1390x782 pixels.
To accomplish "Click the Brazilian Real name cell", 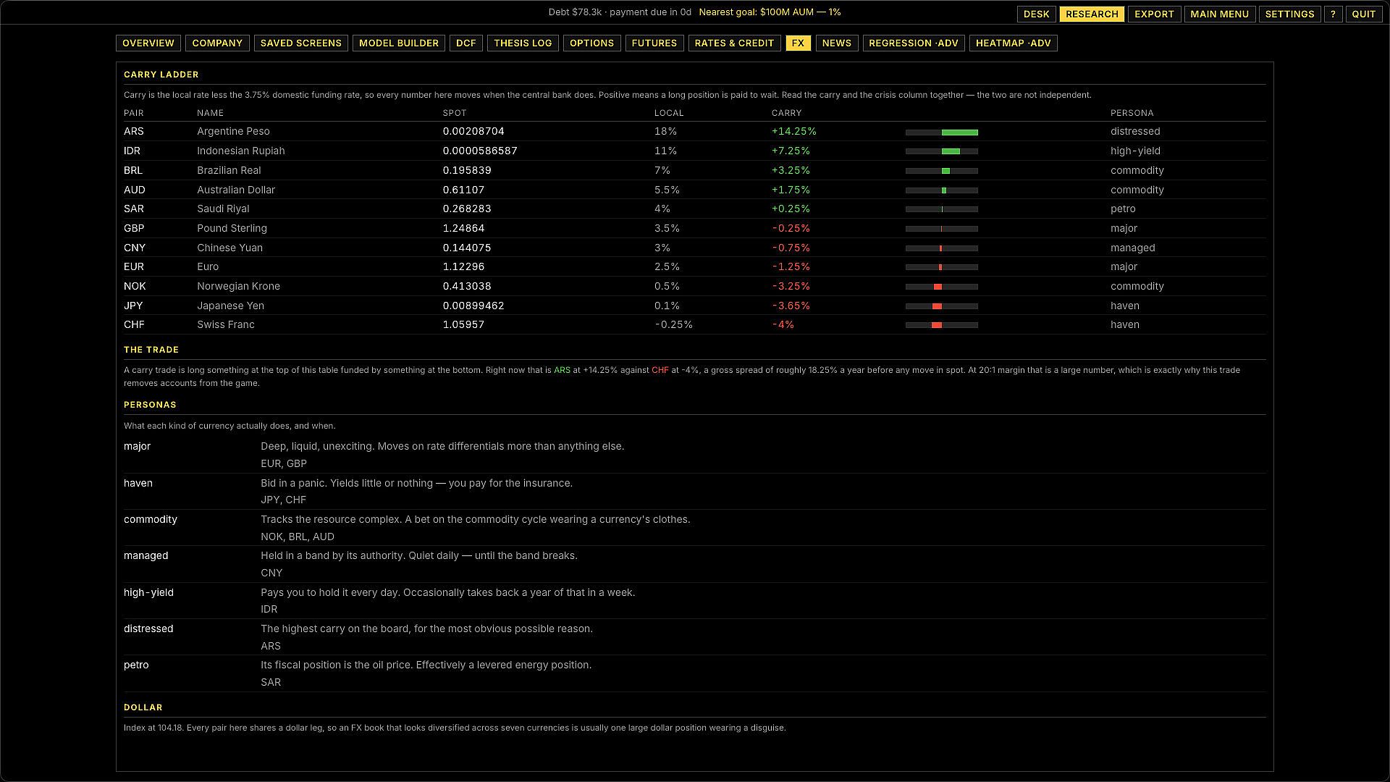I will tap(229, 170).
